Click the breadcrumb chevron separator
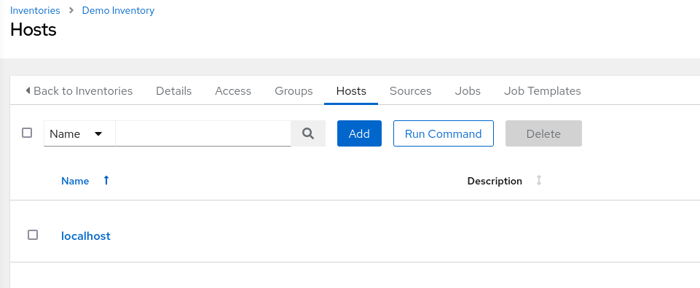 71,10
